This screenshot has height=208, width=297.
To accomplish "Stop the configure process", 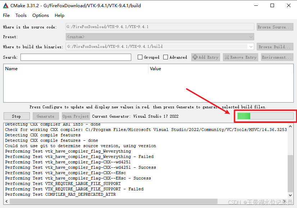I will point(17,116).
